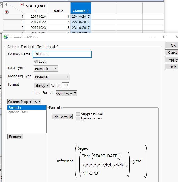The height and width of the screenshot is (182, 178).
Task: Click Value cell 5 in row 3
Action: coord(59,28)
